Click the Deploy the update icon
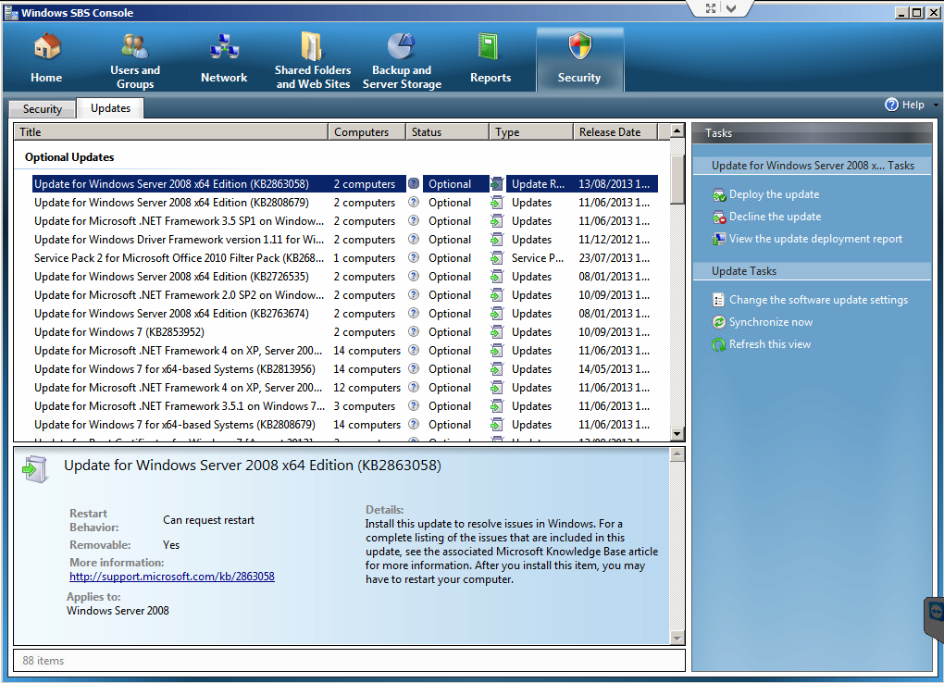Viewport: 944px width, 683px height. click(x=719, y=195)
